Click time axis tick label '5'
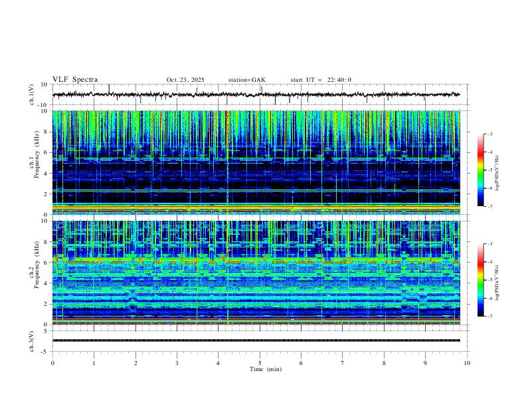 pyautogui.click(x=260, y=363)
